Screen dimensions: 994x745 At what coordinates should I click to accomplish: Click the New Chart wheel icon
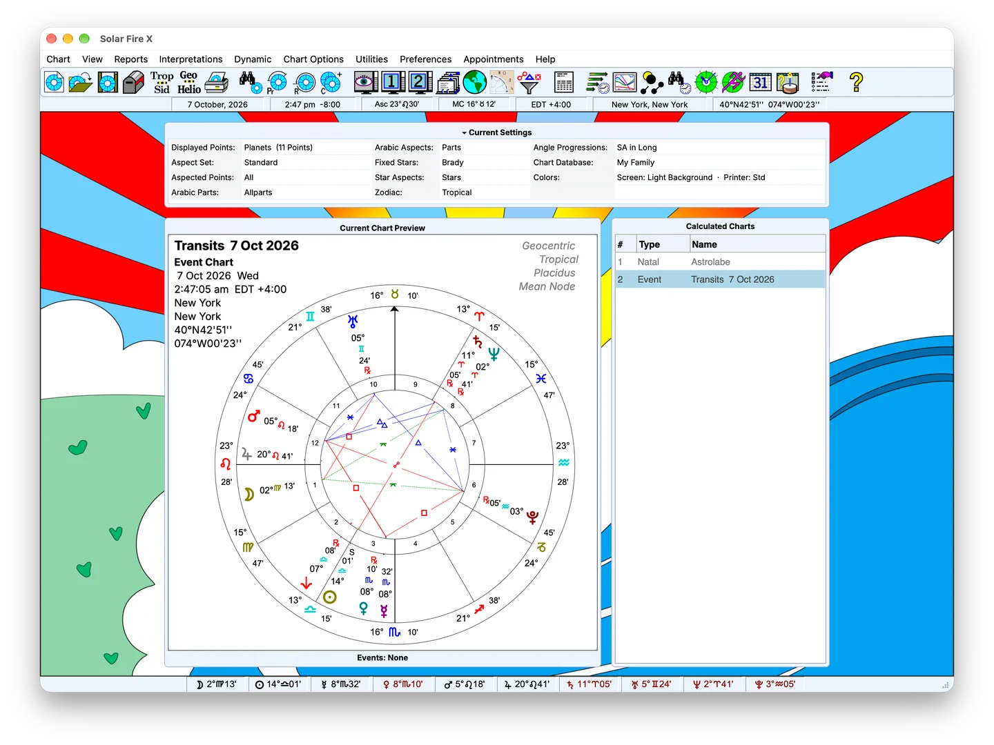(54, 83)
